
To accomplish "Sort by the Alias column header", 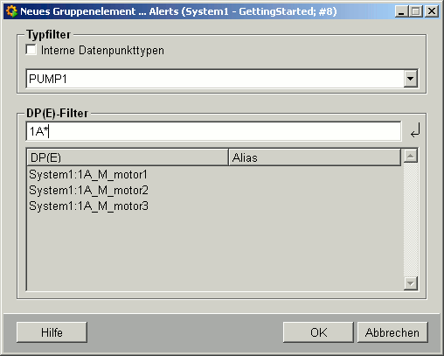I will (x=315, y=157).
